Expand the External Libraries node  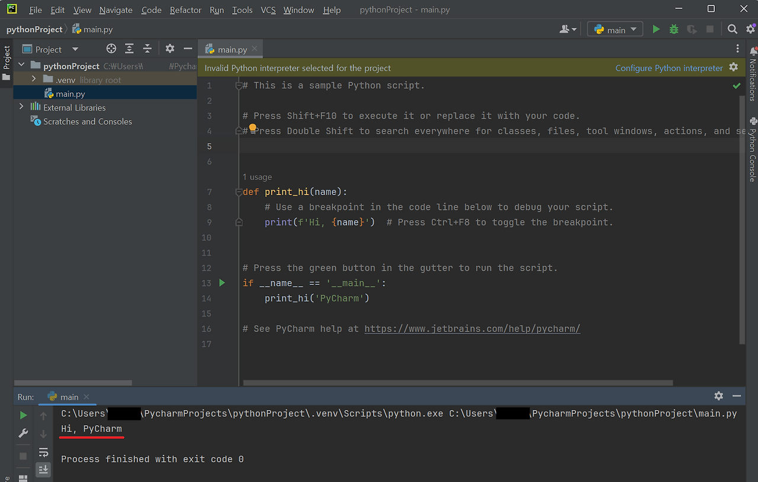coord(22,107)
